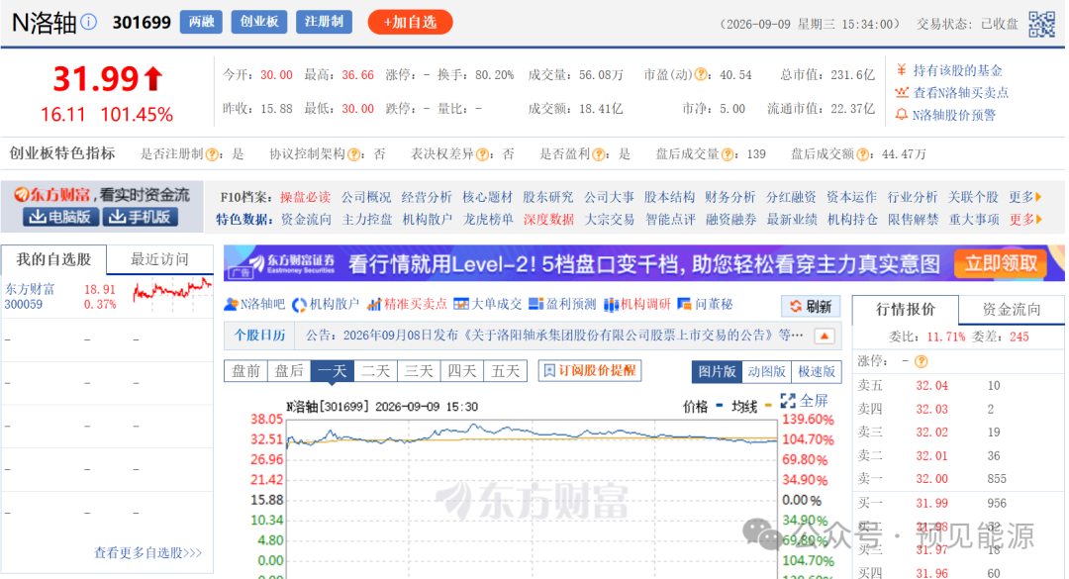Screen dimensions: 1069x579
Task: Select 四天 chart tab
Action: coord(462,371)
